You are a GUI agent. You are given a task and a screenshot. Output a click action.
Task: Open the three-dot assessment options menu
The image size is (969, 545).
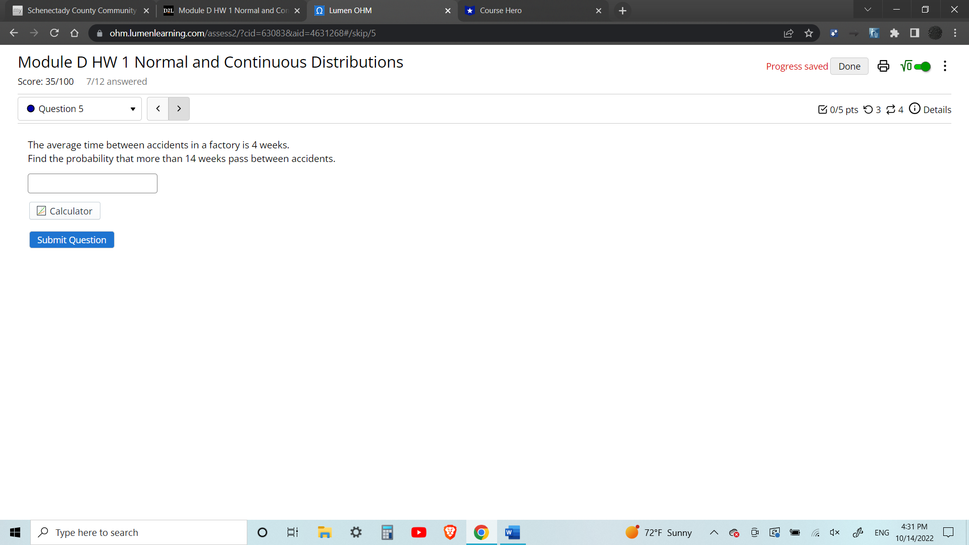click(945, 66)
